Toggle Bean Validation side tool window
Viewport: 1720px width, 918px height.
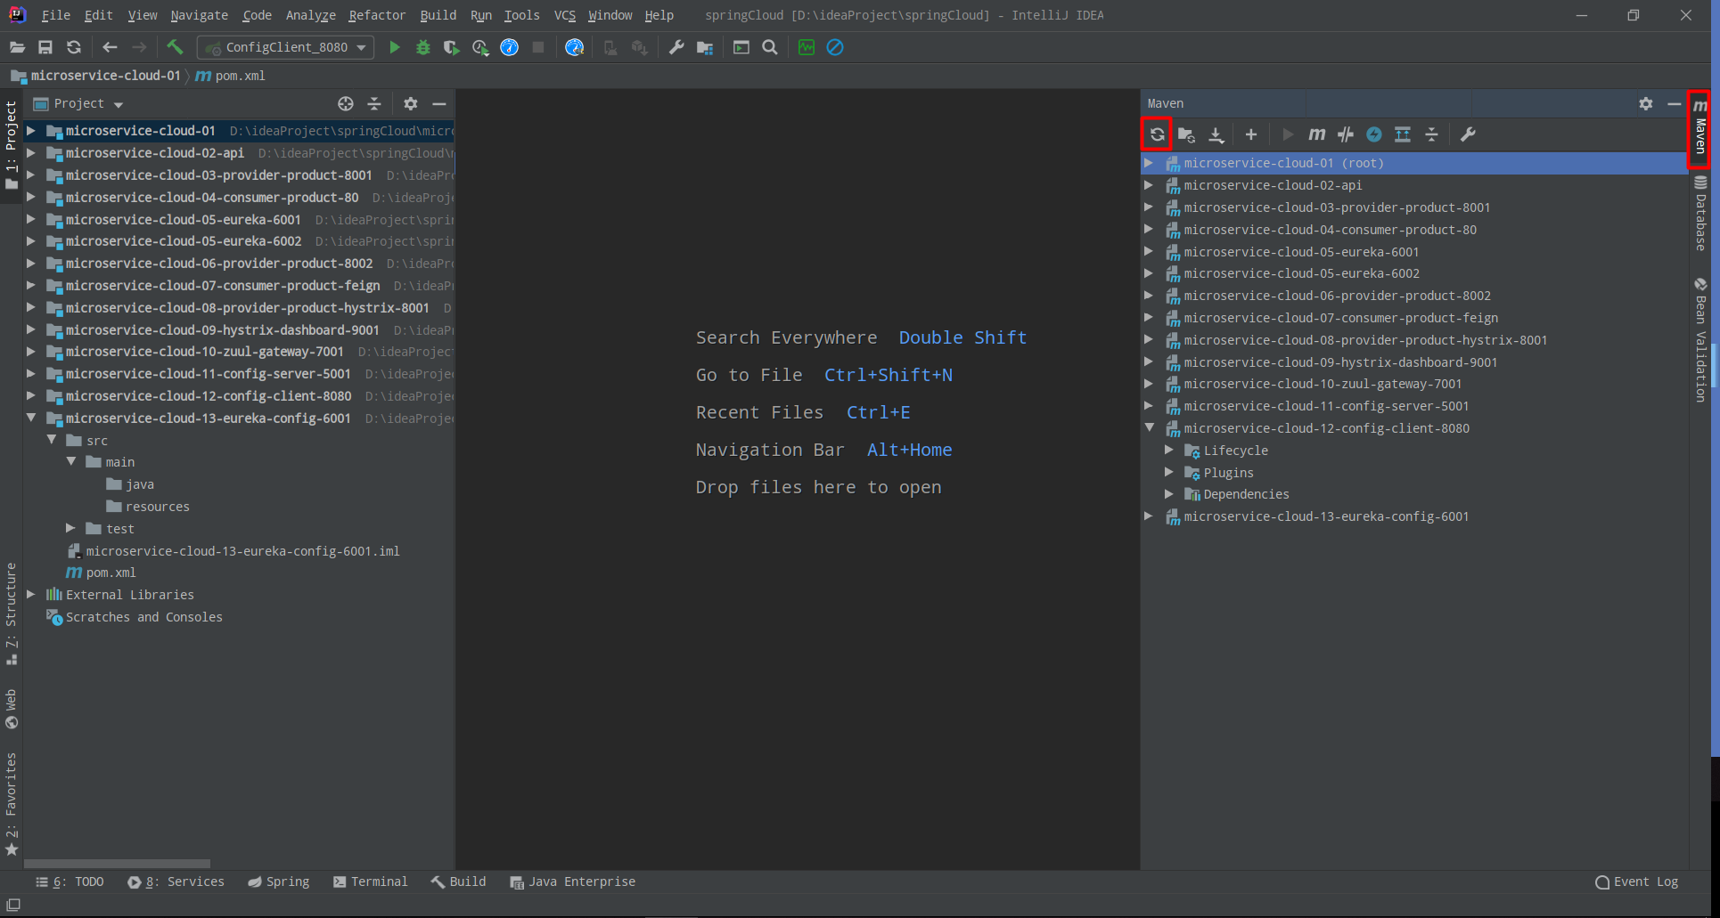click(x=1700, y=339)
